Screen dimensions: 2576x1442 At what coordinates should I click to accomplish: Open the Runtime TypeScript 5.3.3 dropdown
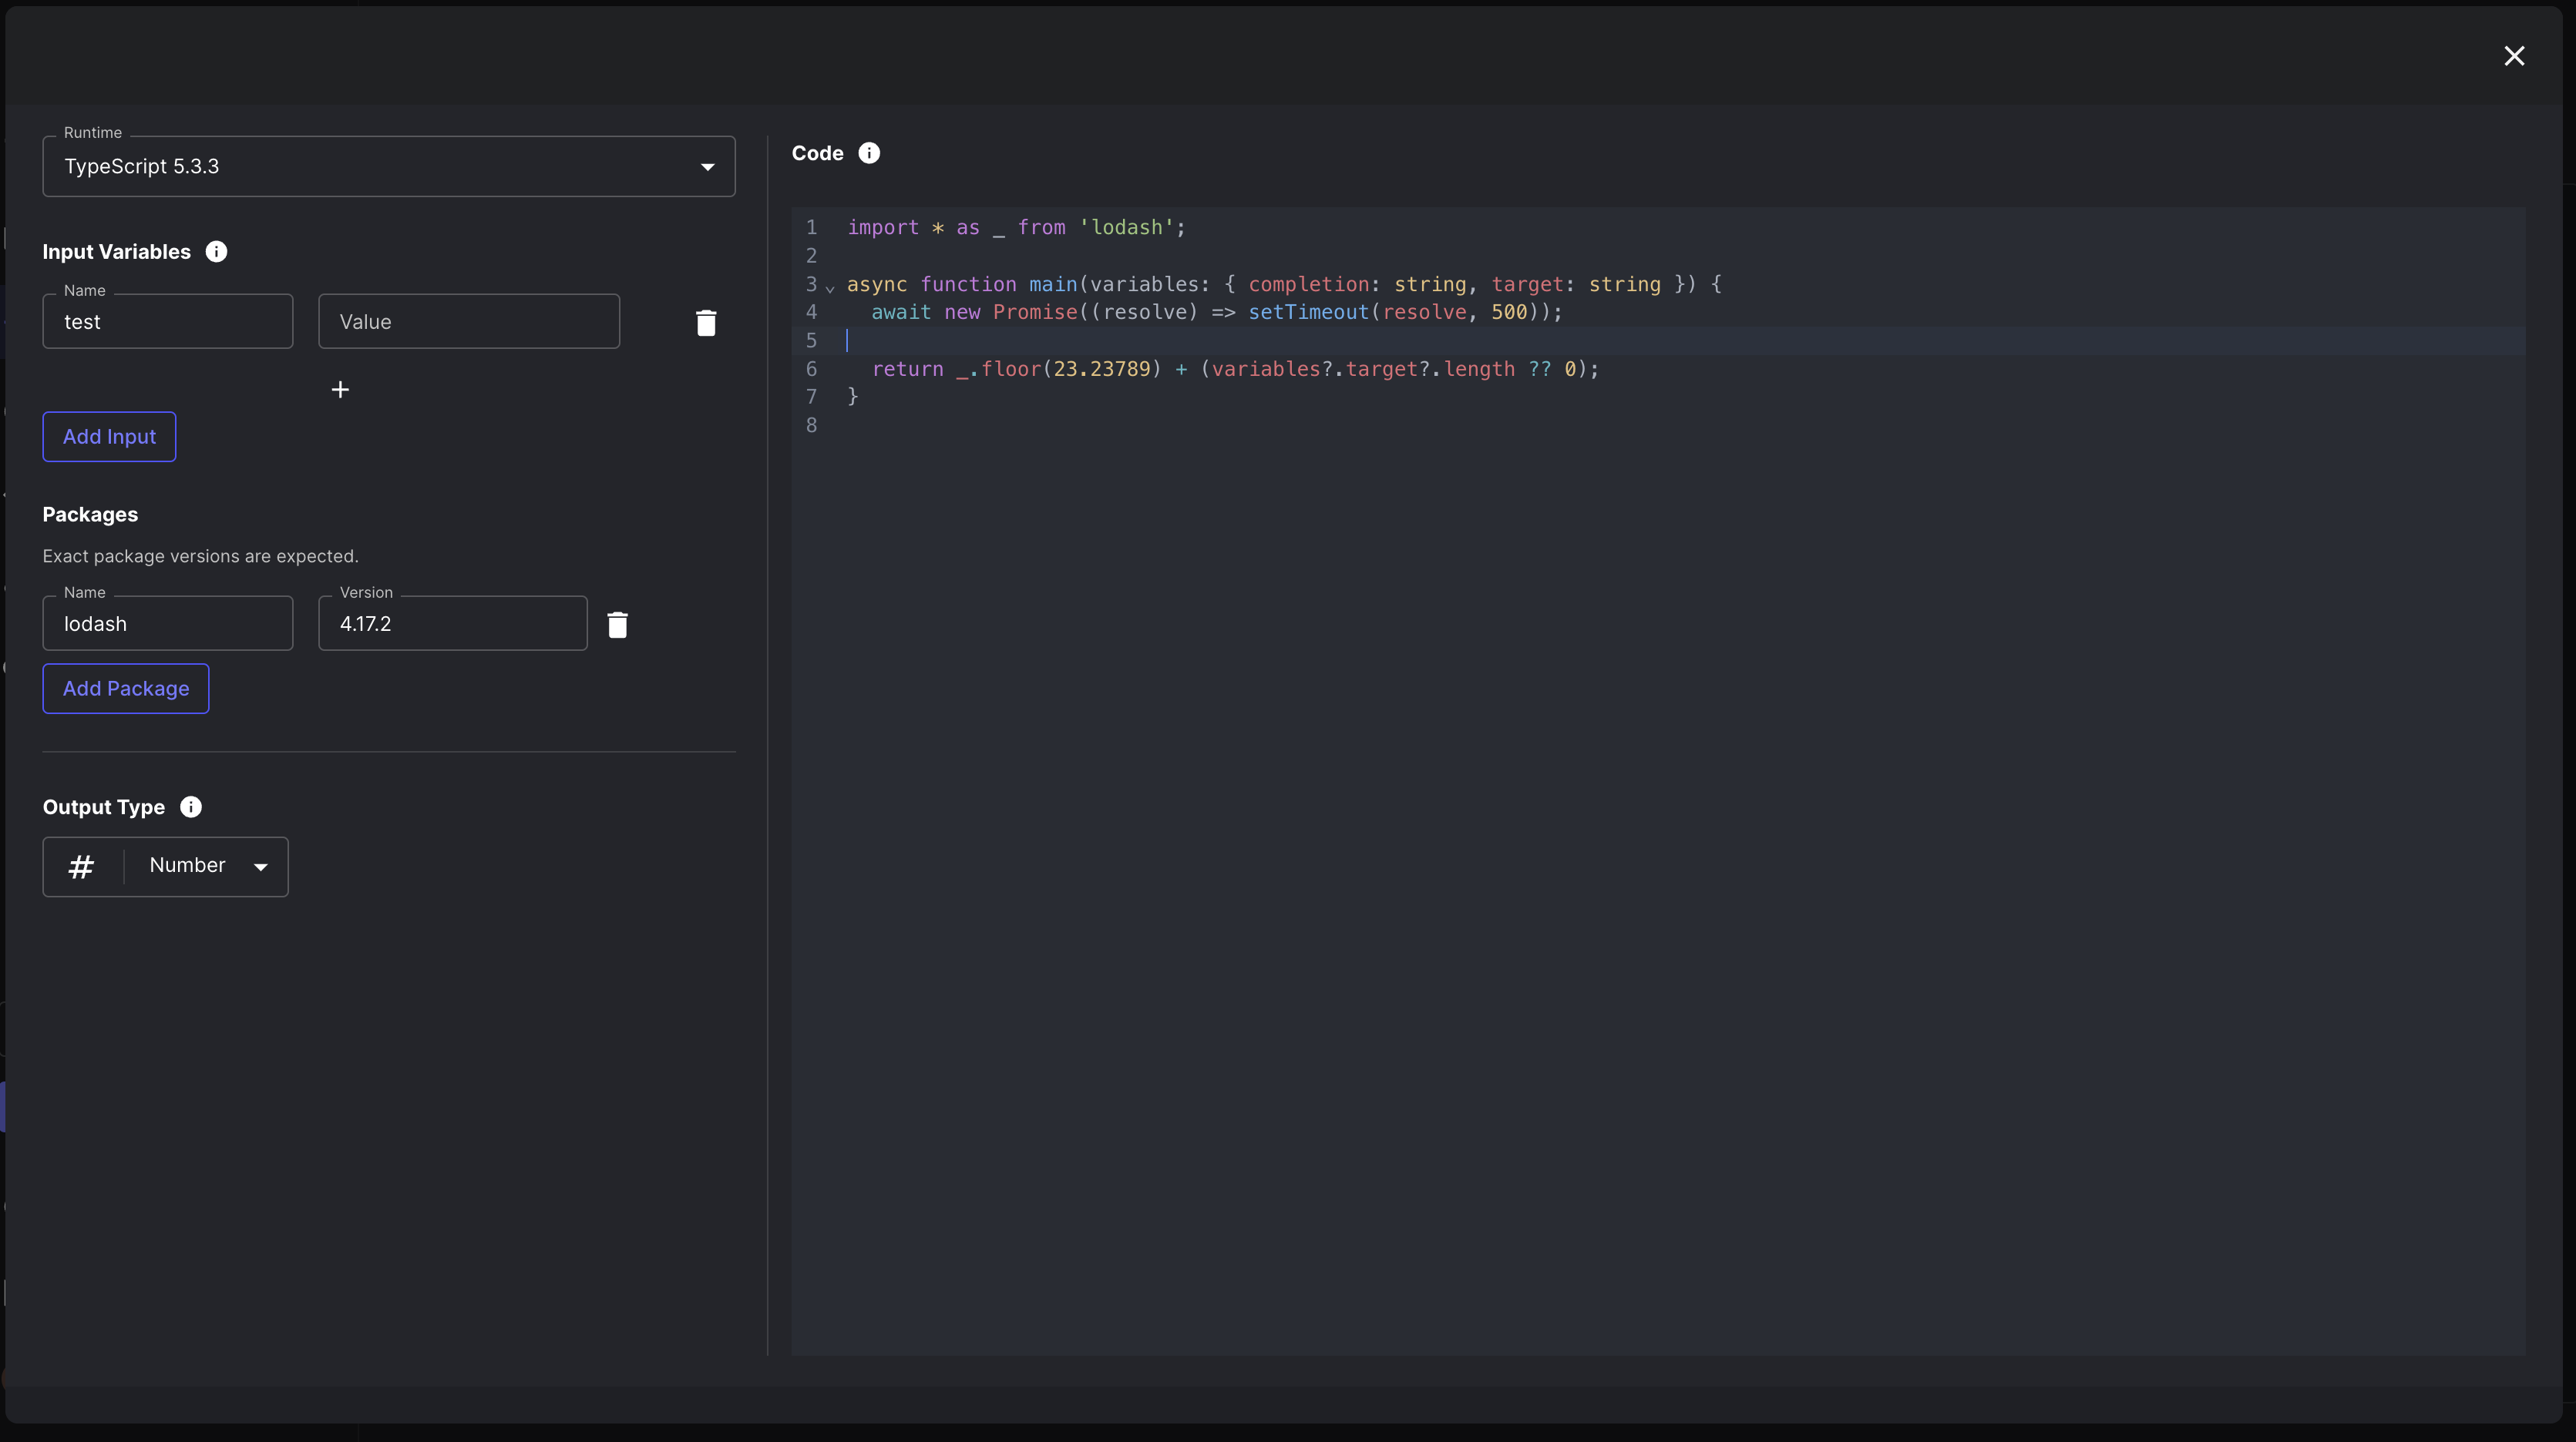pyautogui.click(x=389, y=166)
